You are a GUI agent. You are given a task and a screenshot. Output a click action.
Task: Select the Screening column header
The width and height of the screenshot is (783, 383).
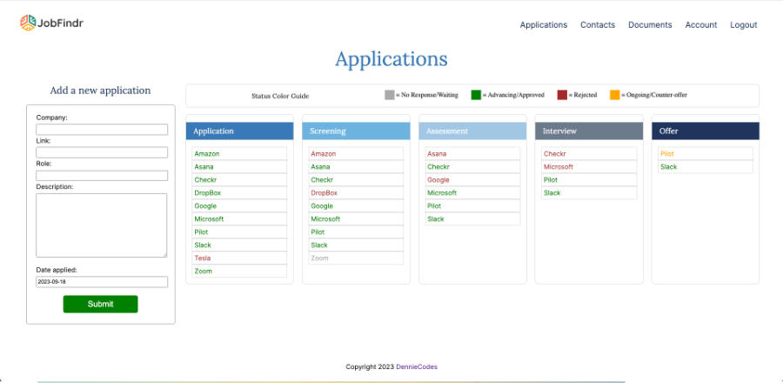tap(356, 131)
